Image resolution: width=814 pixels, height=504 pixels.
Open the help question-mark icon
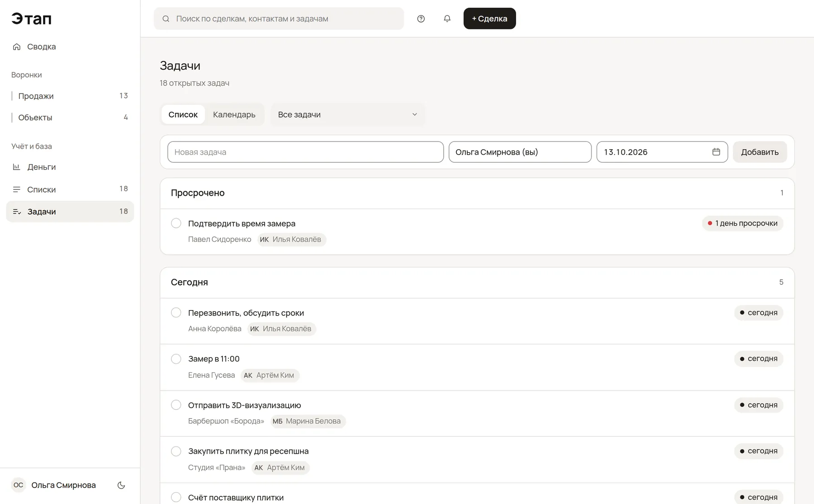tap(421, 19)
